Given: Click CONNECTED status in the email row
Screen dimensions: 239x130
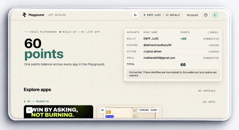Looking at the screenshot, I should tap(211, 58).
